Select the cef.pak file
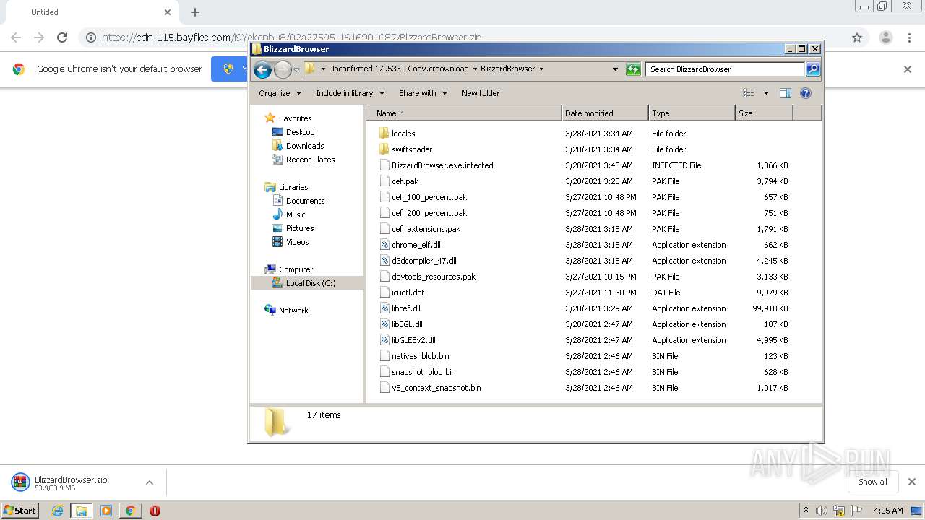This screenshot has height=520, width=925. pos(405,181)
